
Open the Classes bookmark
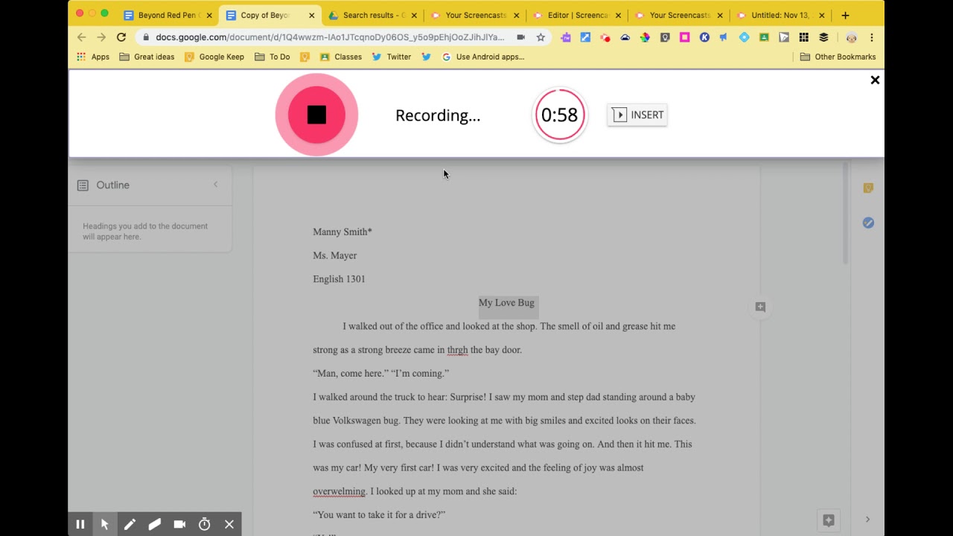click(x=341, y=57)
